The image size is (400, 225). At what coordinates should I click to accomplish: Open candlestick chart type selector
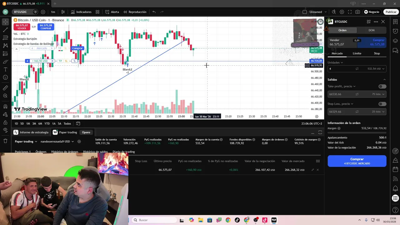[63, 12]
